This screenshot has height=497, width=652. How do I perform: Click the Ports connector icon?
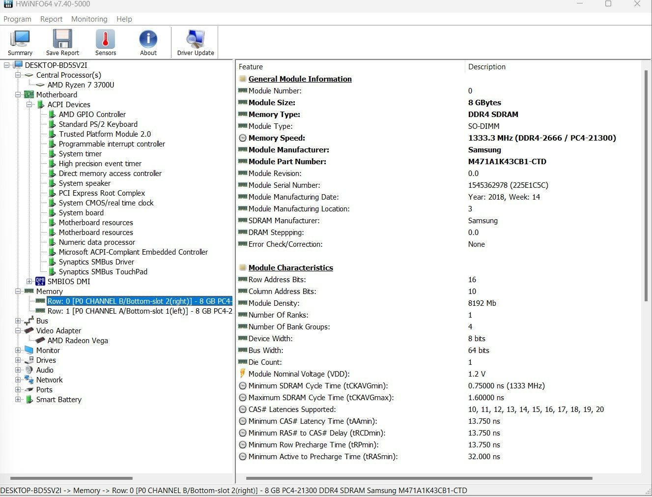(29, 389)
